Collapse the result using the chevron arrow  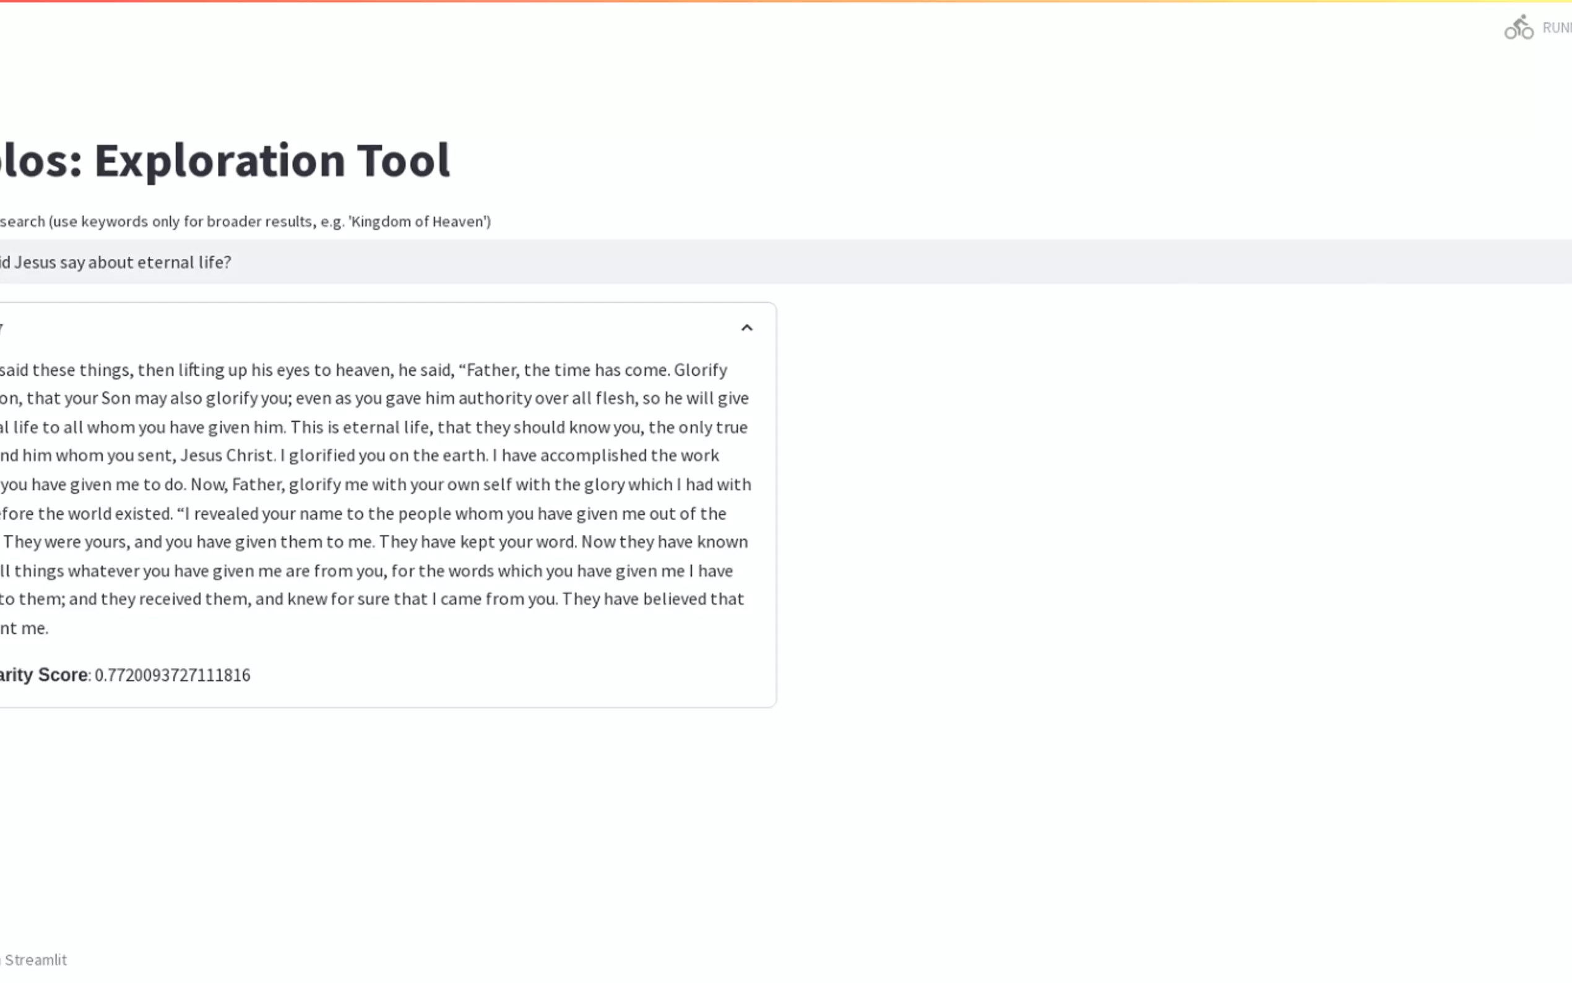point(746,327)
